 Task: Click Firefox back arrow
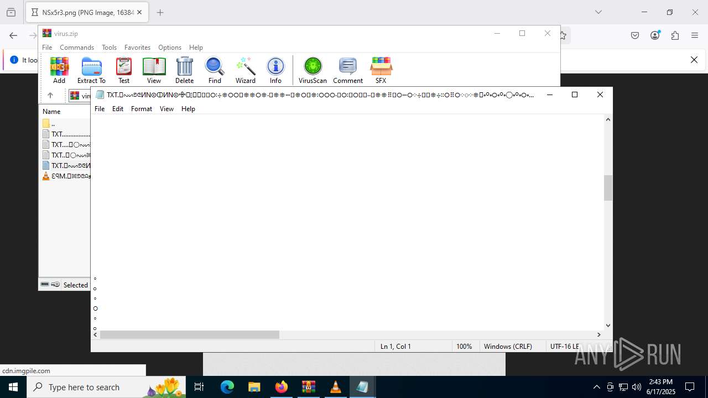[x=13, y=35]
